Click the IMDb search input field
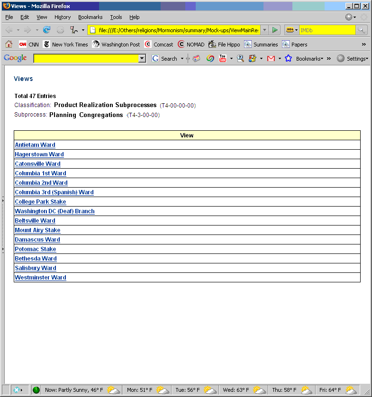This screenshot has height=397, width=372. [327, 30]
